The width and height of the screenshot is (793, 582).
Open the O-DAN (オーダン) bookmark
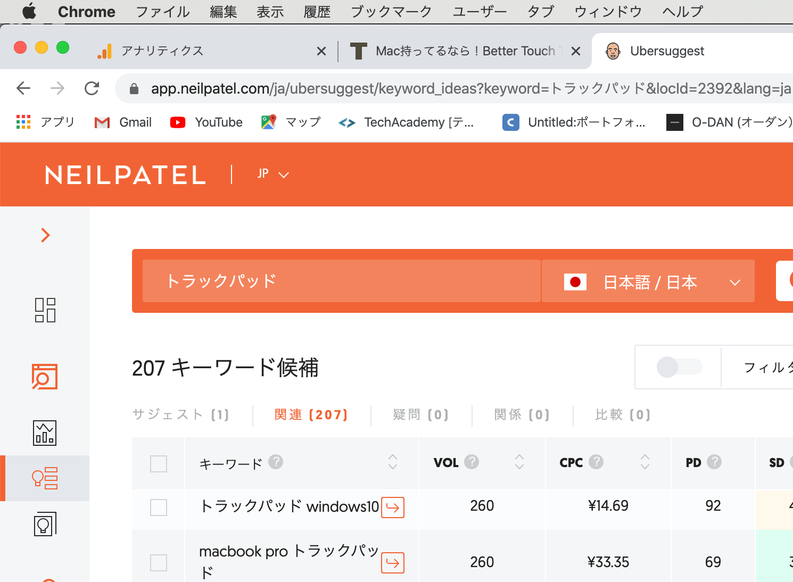pos(729,122)
